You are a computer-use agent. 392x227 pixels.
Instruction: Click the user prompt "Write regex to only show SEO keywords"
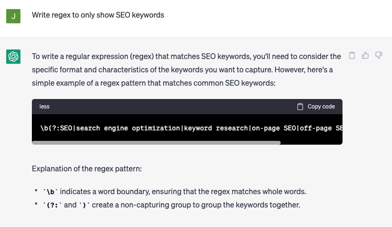pyautogui.click(x=98, y=15)
